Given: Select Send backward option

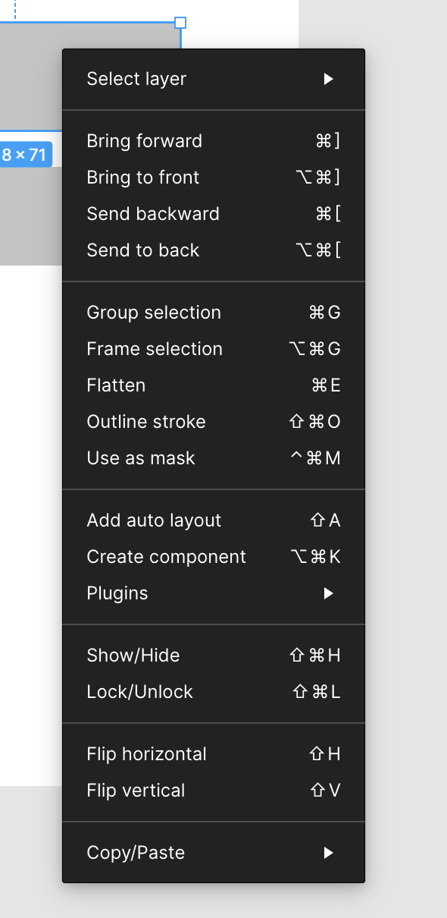Looking at the screenshot, I should coord(214,214).
